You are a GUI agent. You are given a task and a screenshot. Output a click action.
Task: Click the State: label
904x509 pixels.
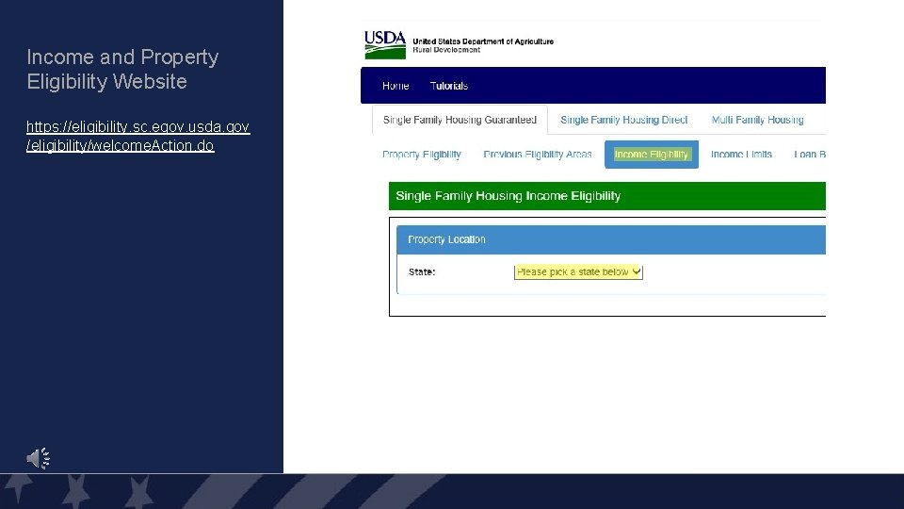click(x=422, y=271)
